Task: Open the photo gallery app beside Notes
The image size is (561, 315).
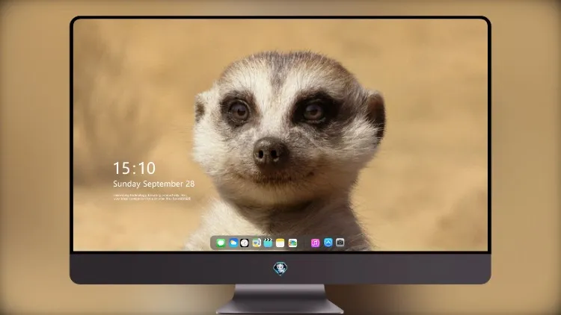Action: pos(292,243)
